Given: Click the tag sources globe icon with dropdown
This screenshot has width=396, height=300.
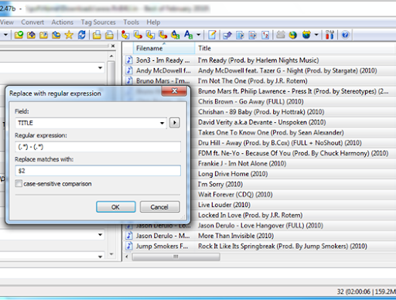Looking at the screenshot, I should pyautogui.click(x=306, y=35).
